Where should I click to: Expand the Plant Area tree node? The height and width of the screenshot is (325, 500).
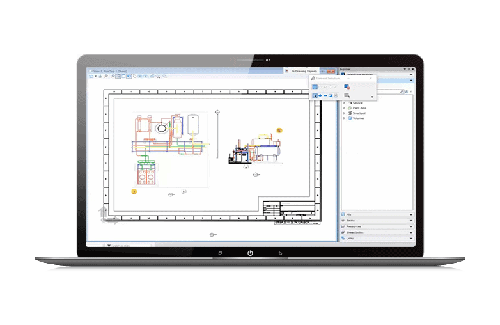pos(344,108)
